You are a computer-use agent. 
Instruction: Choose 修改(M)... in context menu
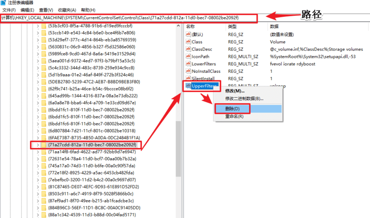tap(235, 91)
